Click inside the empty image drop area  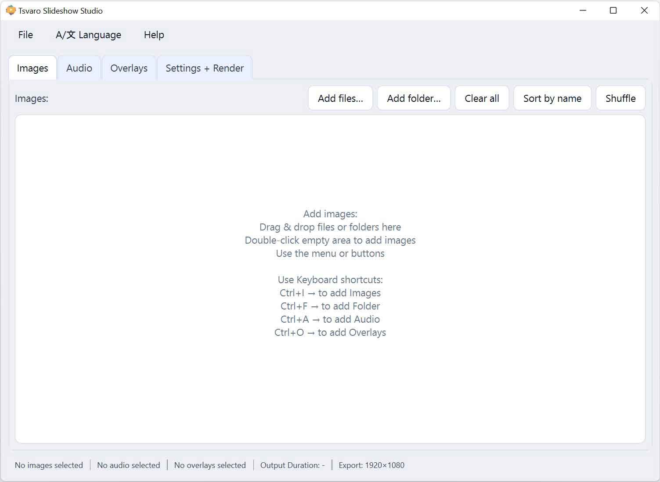(330, 386)
